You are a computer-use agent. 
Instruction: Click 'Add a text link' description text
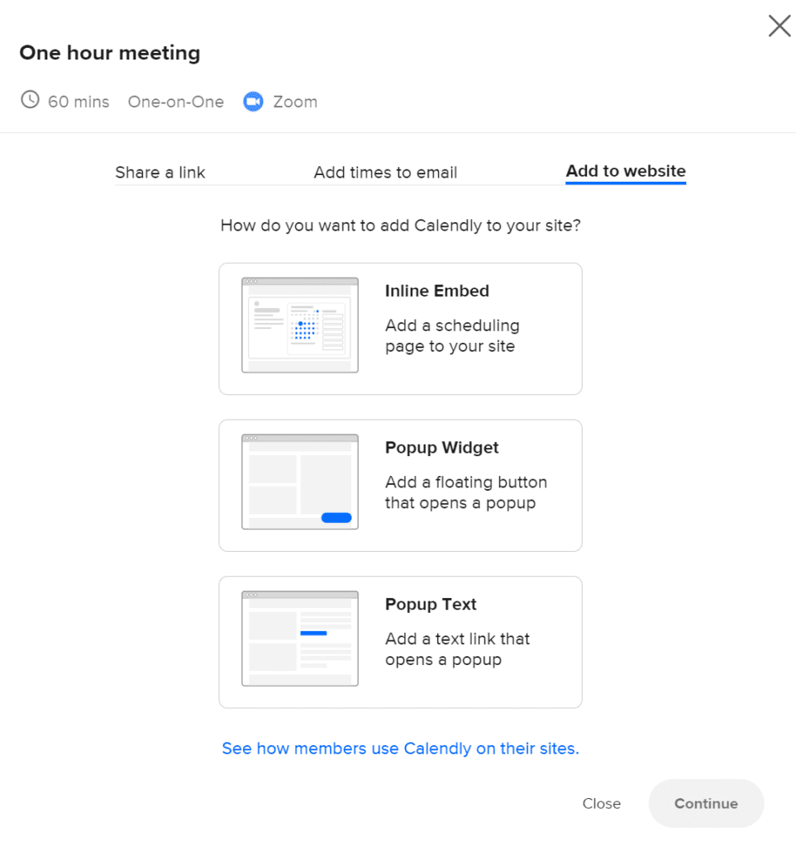click(x=457, y=649)
